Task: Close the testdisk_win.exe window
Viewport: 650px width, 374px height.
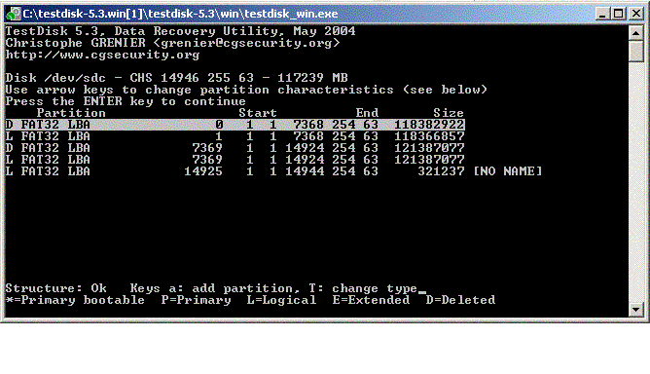Action: coord(636,14)
